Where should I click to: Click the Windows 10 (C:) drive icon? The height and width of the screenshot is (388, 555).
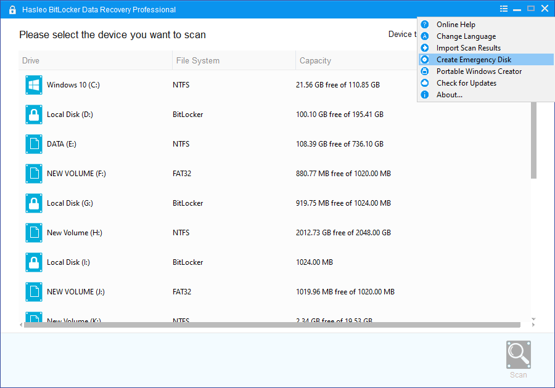pos(34,85)
